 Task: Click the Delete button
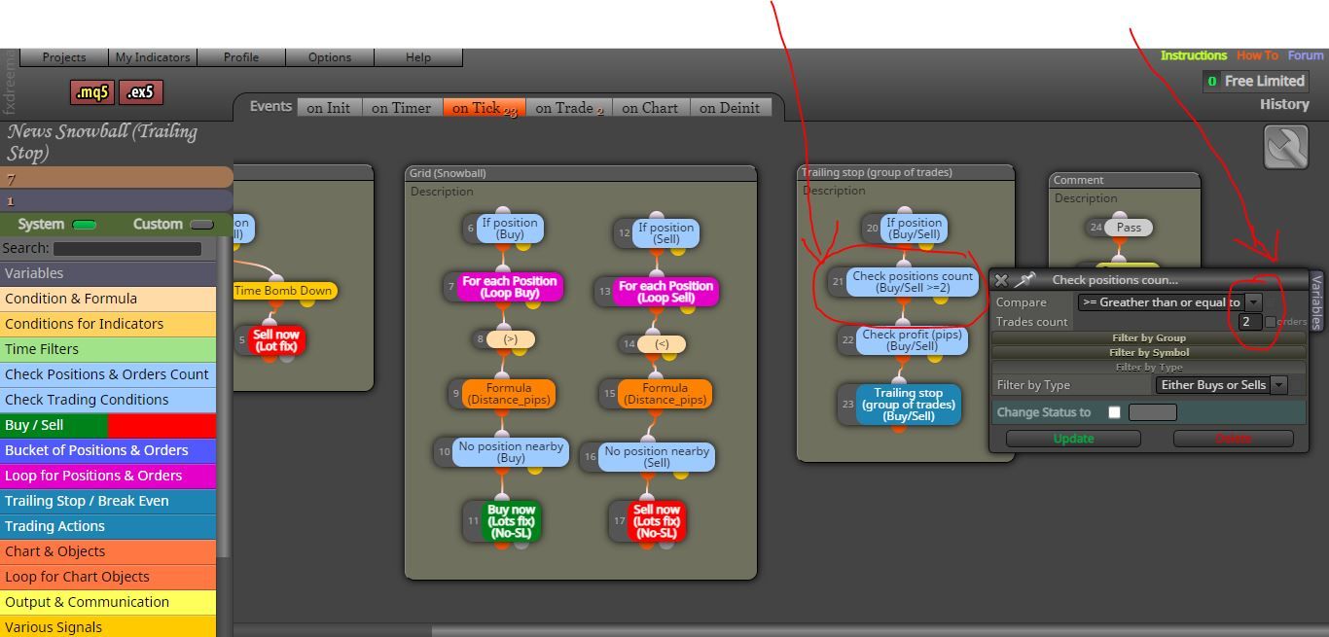(x=1233, y=439)
